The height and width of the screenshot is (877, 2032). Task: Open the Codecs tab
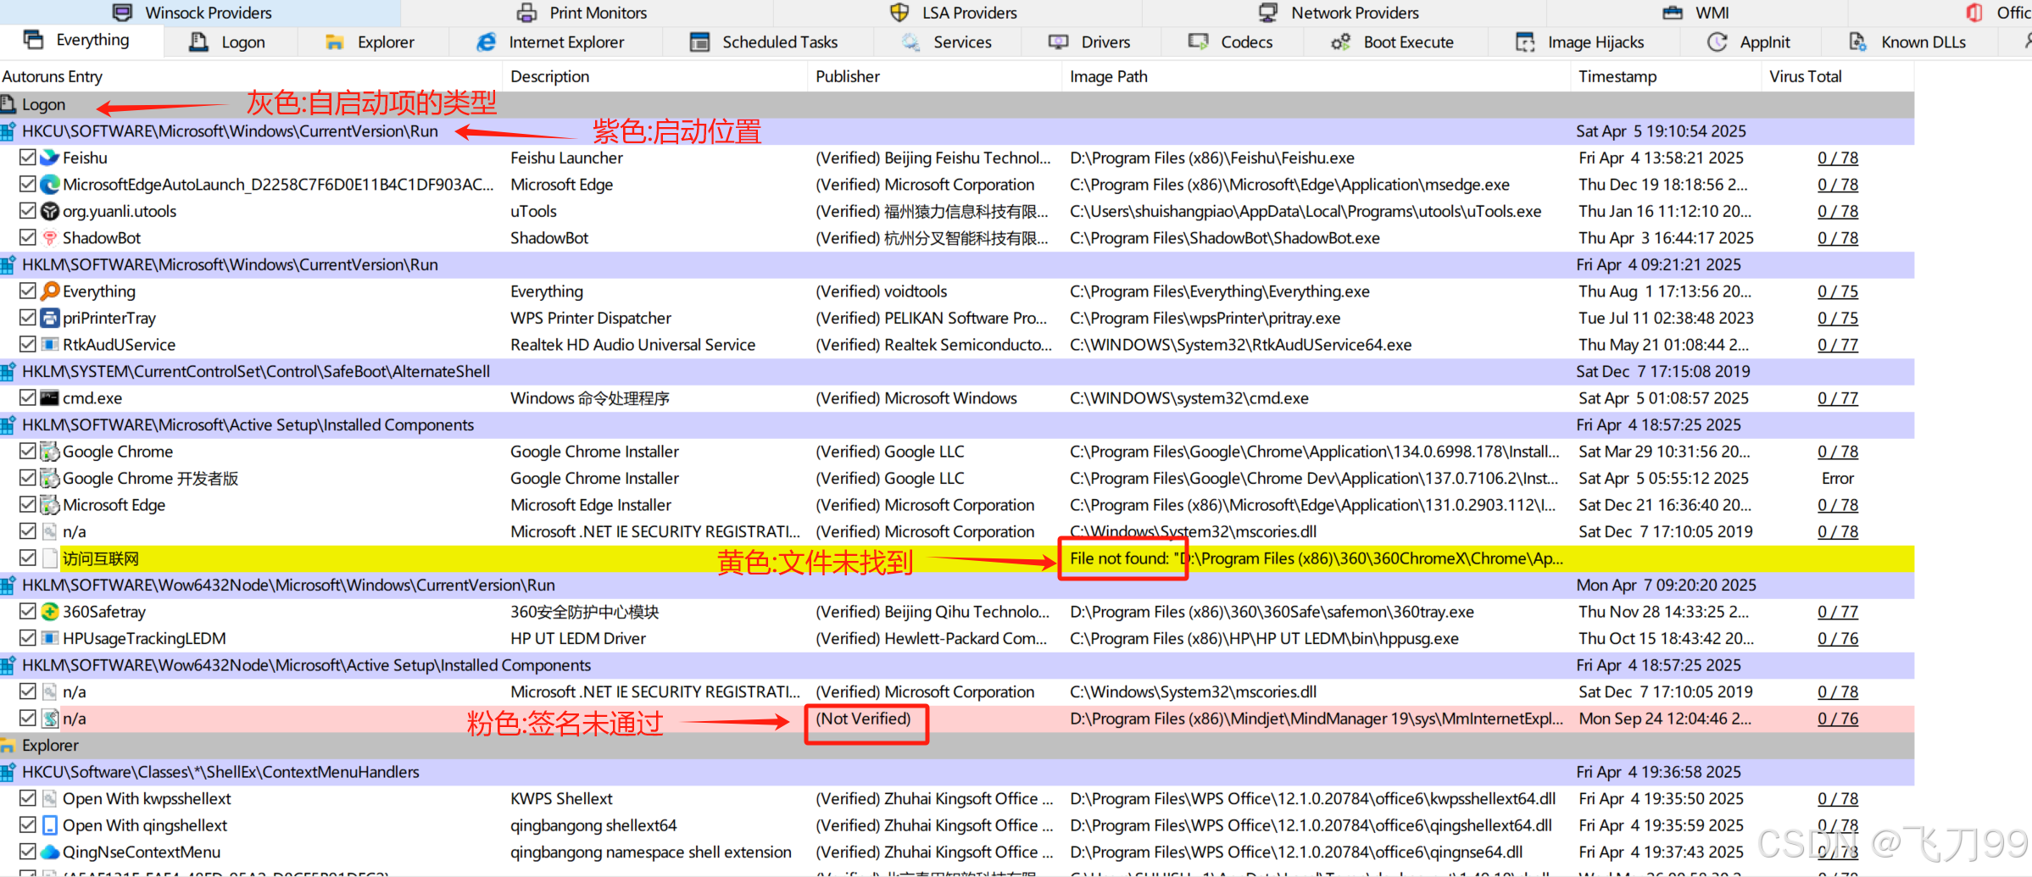tap(1231, 42)
